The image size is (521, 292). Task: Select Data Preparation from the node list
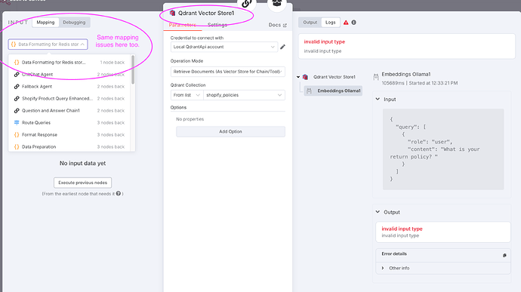click(x=69, y=146)
